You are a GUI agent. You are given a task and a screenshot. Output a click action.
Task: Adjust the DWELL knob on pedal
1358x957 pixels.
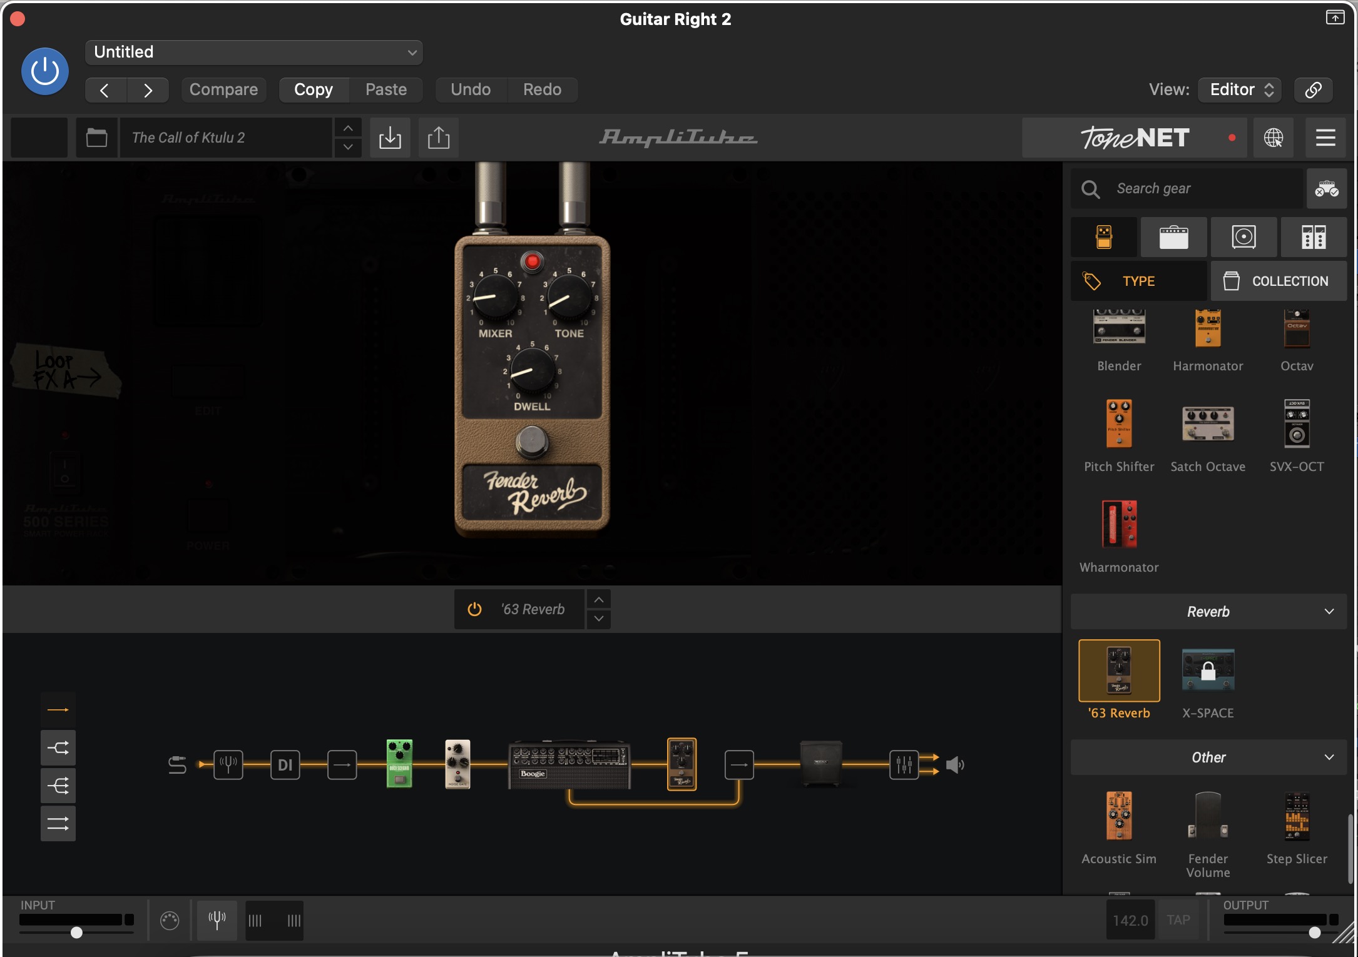coord(533,370)
